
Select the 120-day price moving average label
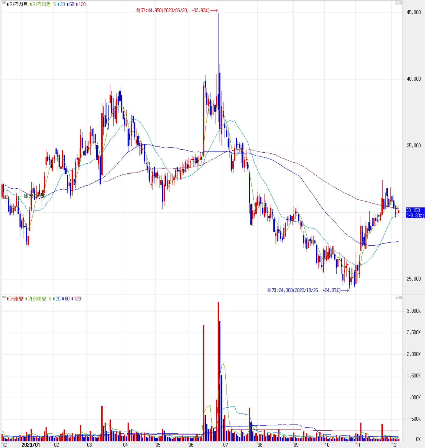82,4
